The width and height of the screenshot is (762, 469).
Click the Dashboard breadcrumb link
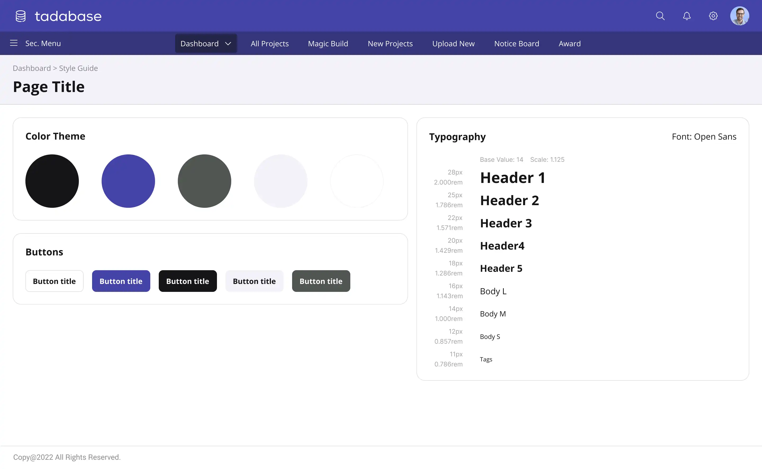pos(32,68)
